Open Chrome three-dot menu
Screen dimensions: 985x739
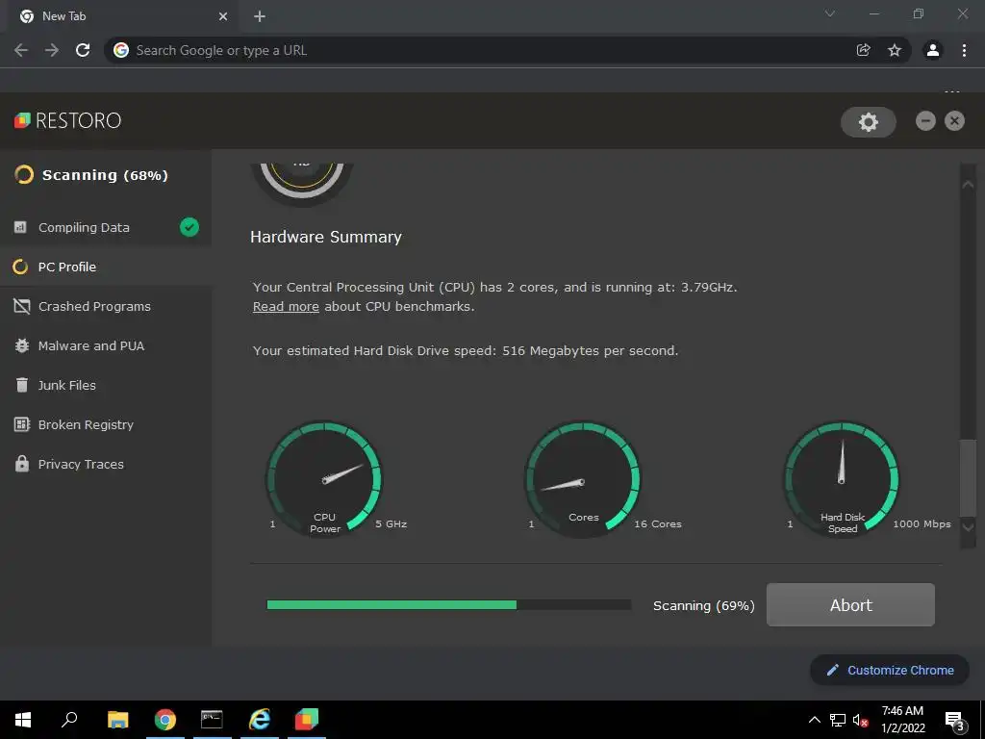[x=964, y=50]
